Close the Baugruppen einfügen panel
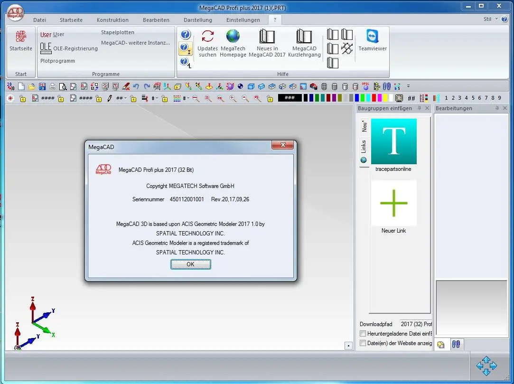 pos(427,108)
